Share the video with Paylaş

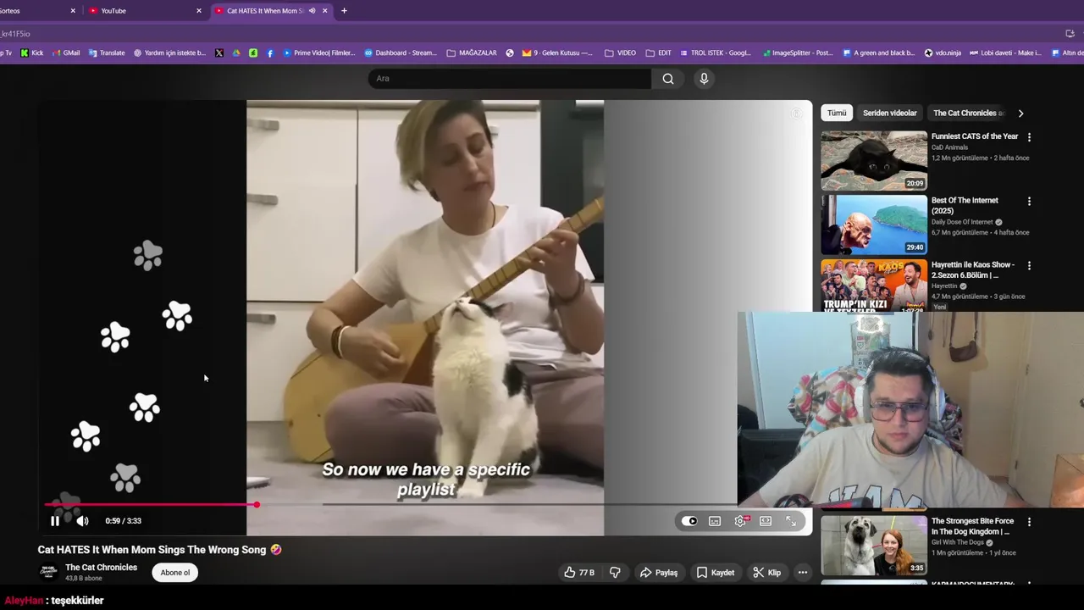point(659,573)
